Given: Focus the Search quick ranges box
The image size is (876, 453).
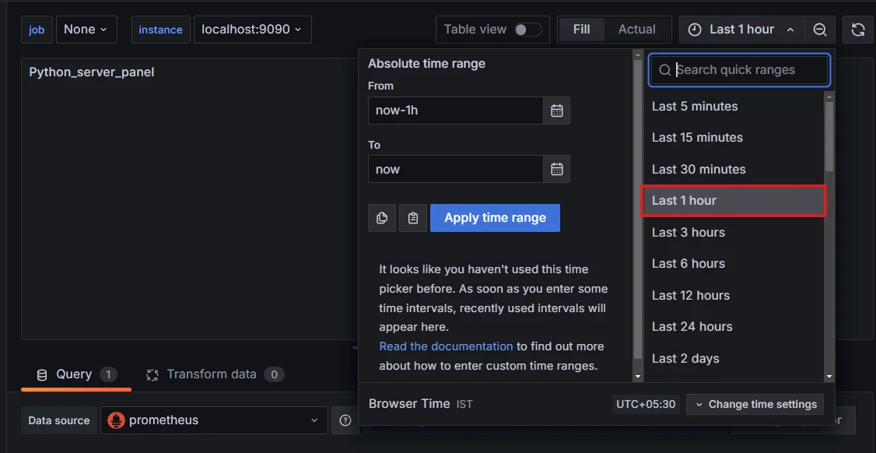Looking at the screenshot, I should 739,70.
